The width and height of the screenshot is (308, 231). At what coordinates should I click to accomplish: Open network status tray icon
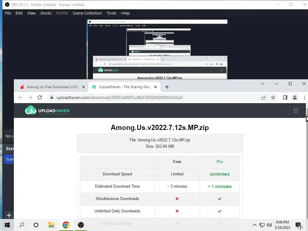262,225
